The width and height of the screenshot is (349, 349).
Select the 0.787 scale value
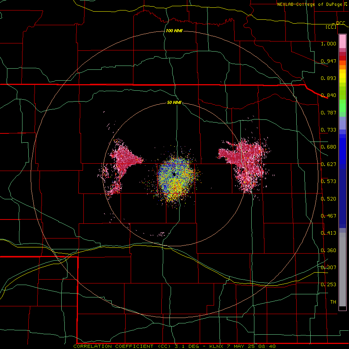click(328, 112)
